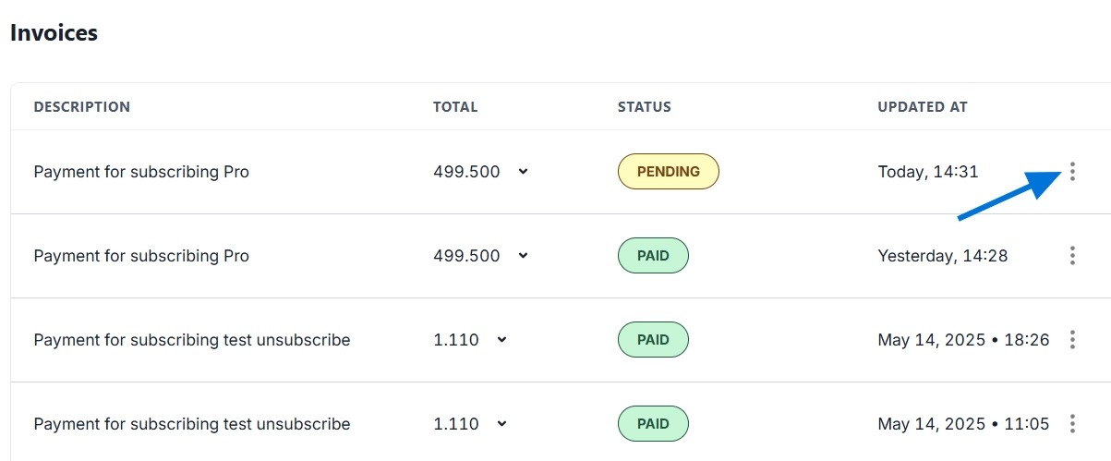Open the actions menu for the Pending invoice
This screenshot has width=1111, height=461.
click(1072, 172)
